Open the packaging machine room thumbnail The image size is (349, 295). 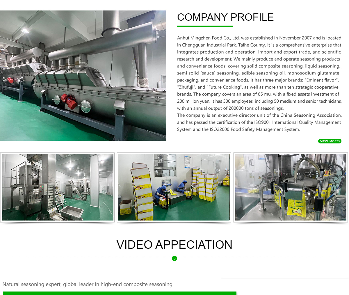[58, 187]
